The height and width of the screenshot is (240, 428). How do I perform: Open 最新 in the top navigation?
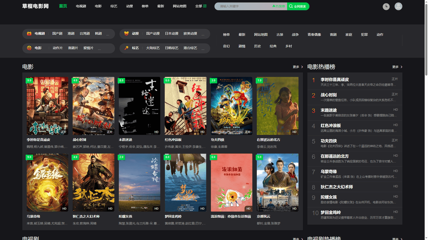coord(161,6)
